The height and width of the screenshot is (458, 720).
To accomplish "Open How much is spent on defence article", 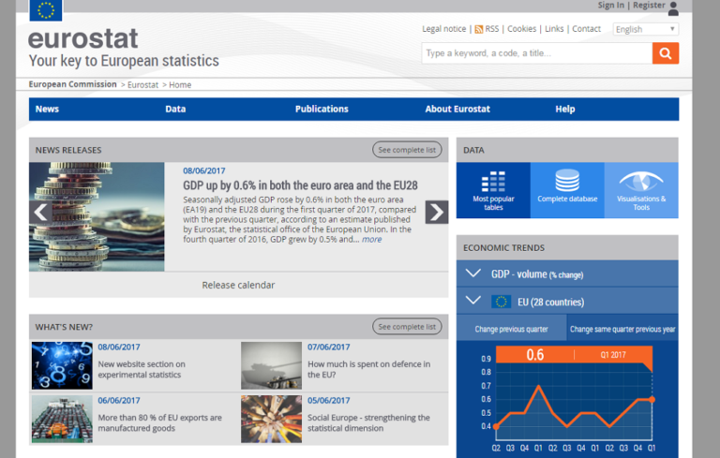I will pyautogui.click(x=368, y=369).
